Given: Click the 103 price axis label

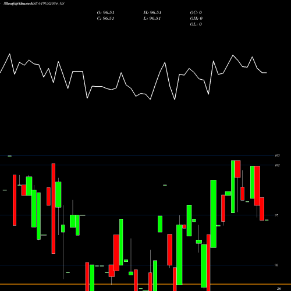Looking at the screenshot, I should [277, 155].
